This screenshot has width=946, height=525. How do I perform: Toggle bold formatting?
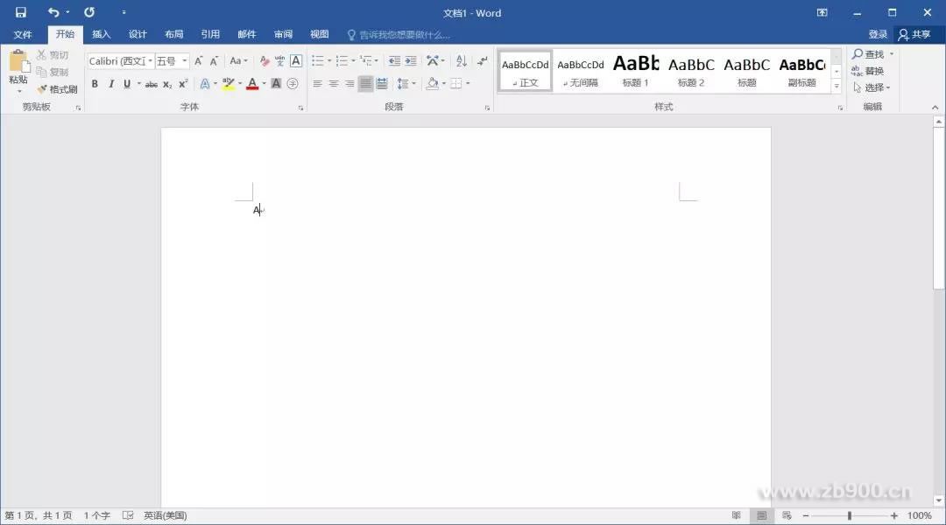[x=95, y=83]
